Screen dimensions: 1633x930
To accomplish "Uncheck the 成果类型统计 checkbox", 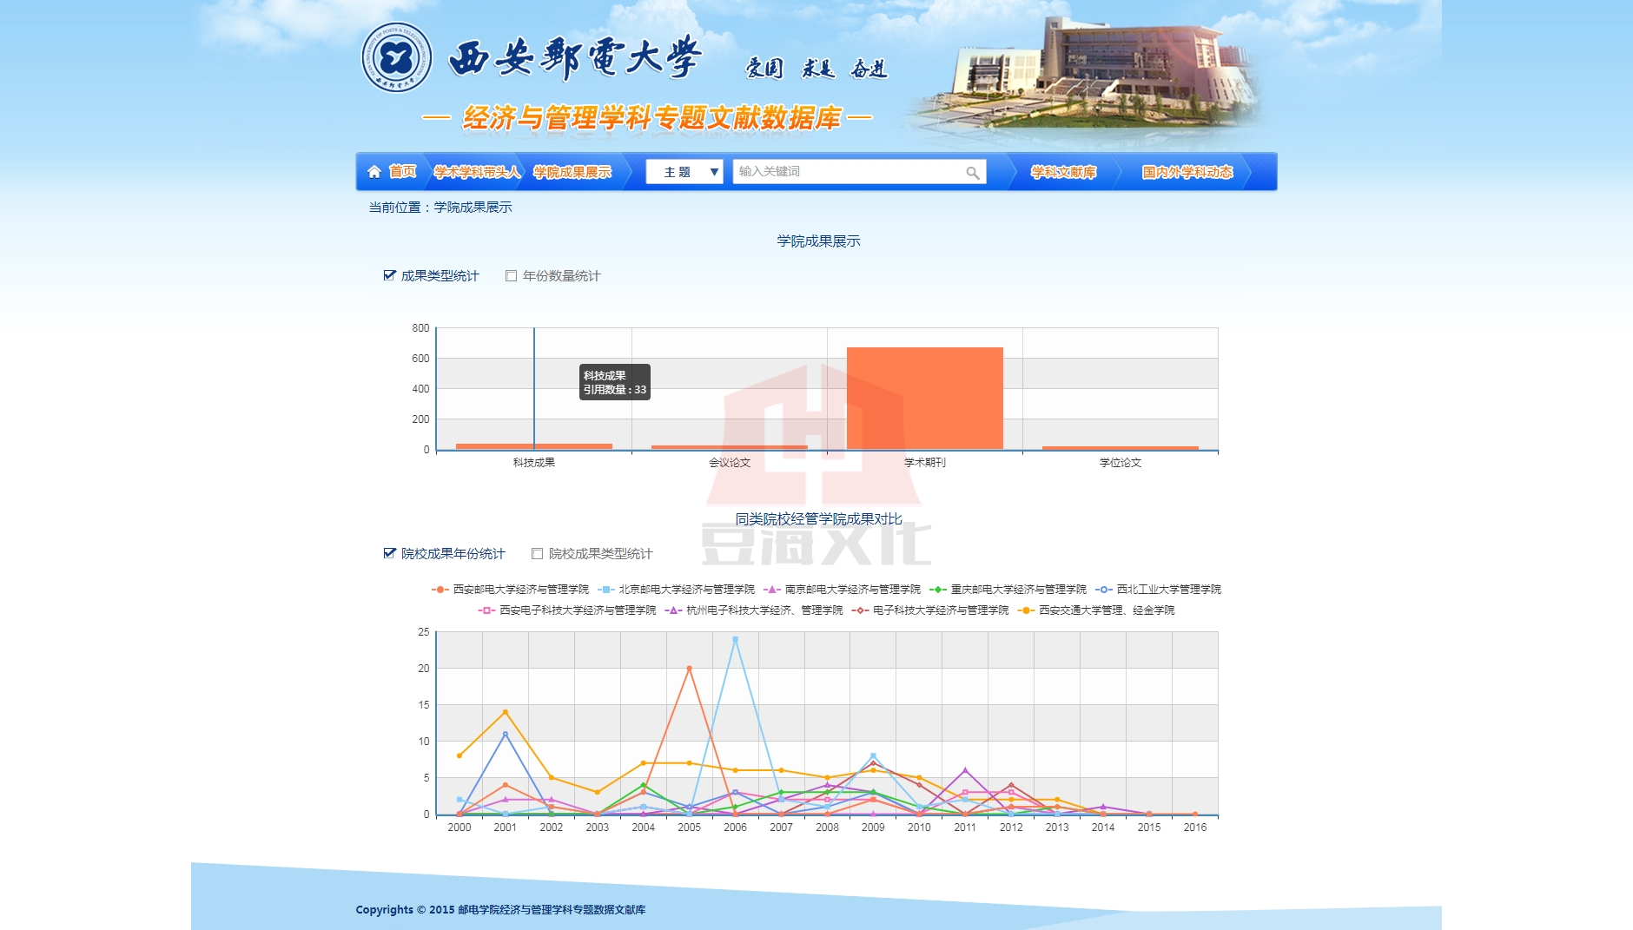I will coord(390,276).
